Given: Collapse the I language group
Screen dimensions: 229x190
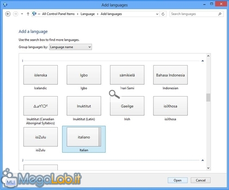Looking at the screenshot, I should [203, 61].
